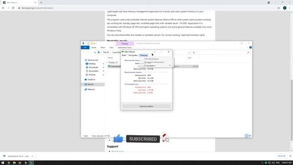Bookmark this page with the star

[x=279, y=8]
